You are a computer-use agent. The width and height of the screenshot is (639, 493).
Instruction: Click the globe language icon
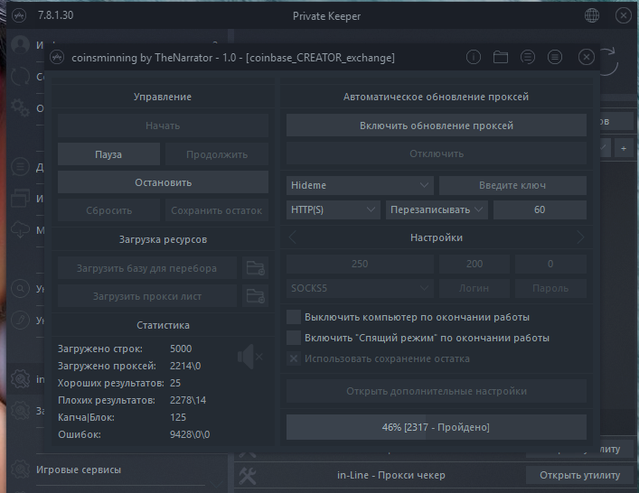(x=592, y=16)
